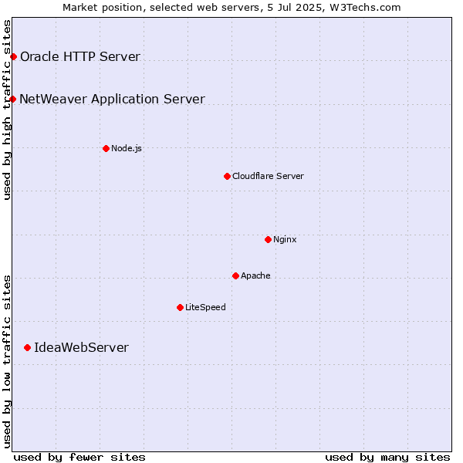Click the LiteSpeed data point
The height and width of the screenshot is (463, 463).
click(180, 308)
